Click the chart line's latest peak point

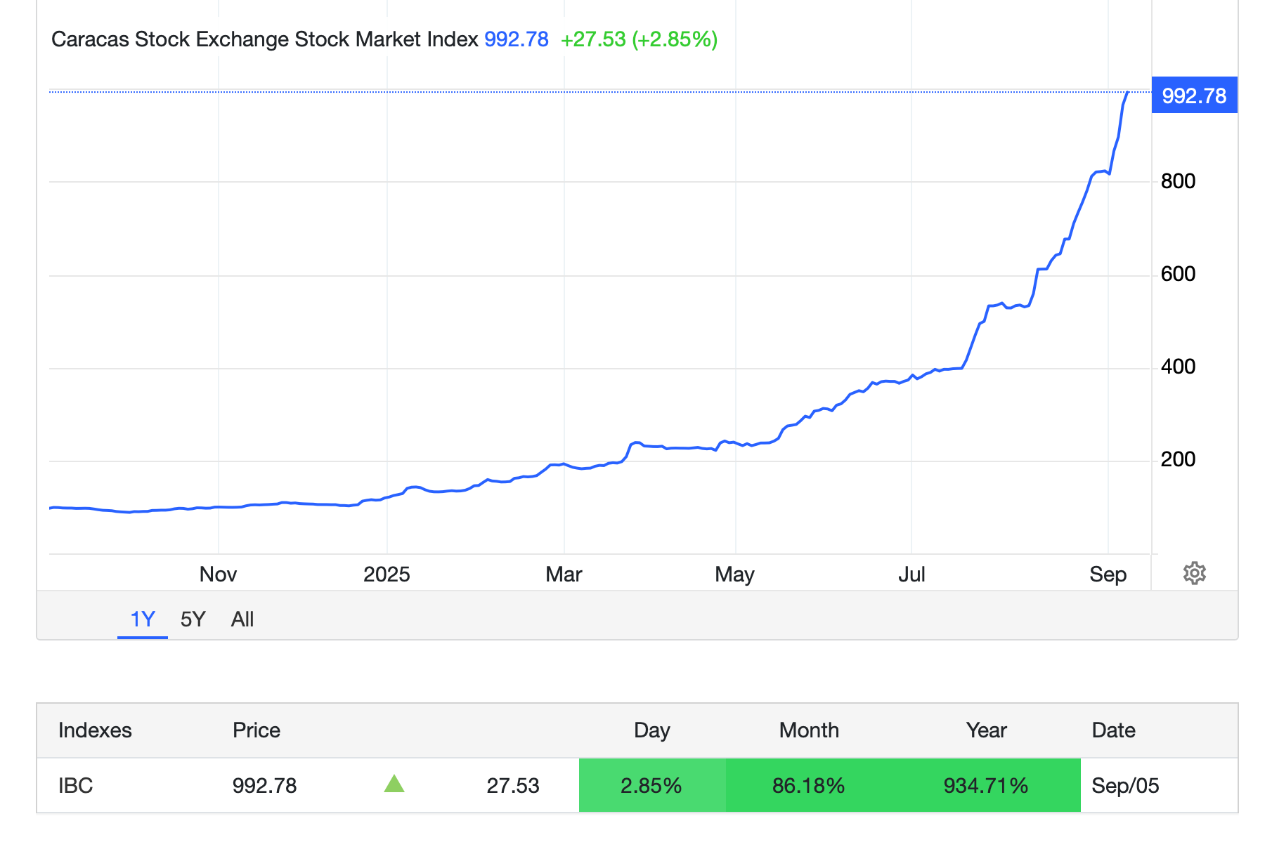[1127, 92]
